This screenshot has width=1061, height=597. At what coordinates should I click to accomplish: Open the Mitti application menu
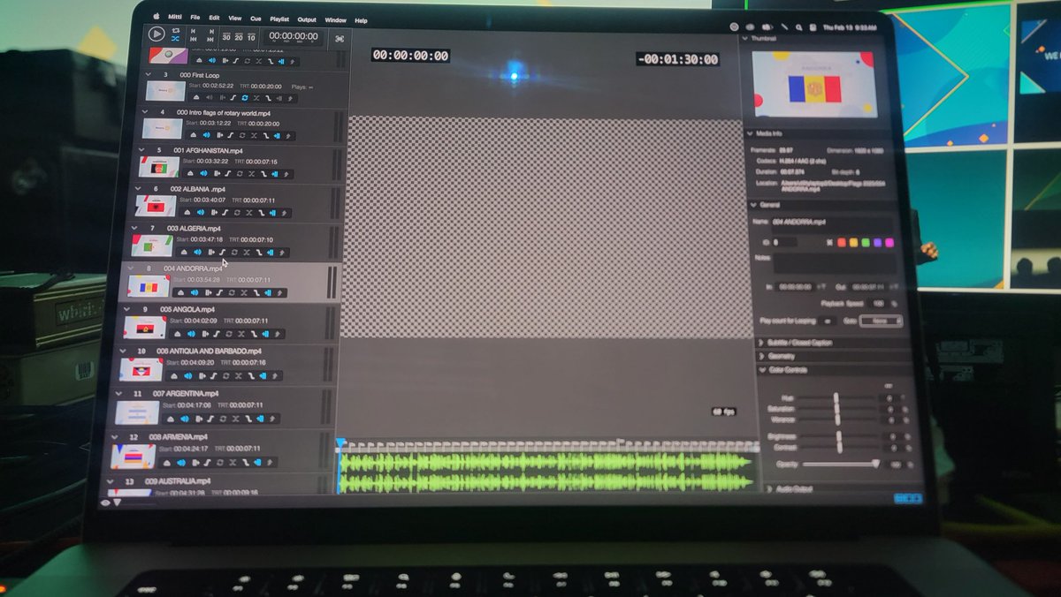pos(175,17)
